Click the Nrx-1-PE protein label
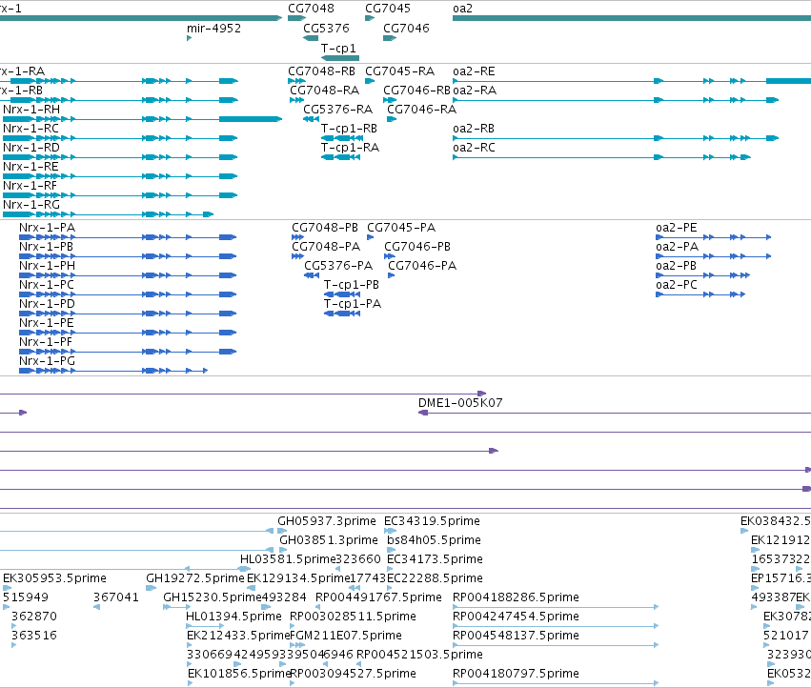This screenshot has width=811, height=688. point(47,323)
